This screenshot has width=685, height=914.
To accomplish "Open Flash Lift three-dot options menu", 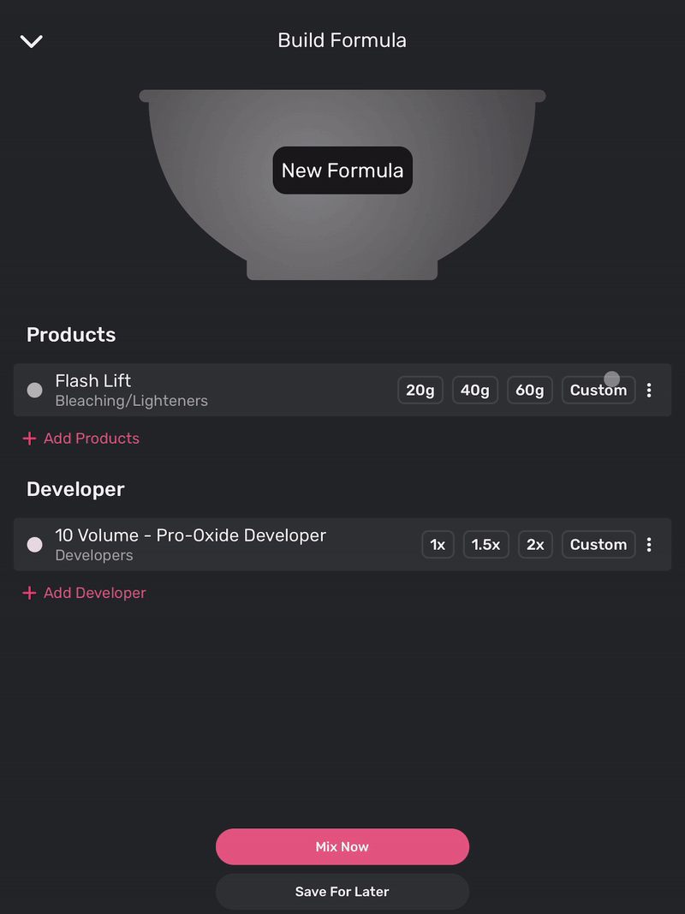I will click(x=649, y=391).
